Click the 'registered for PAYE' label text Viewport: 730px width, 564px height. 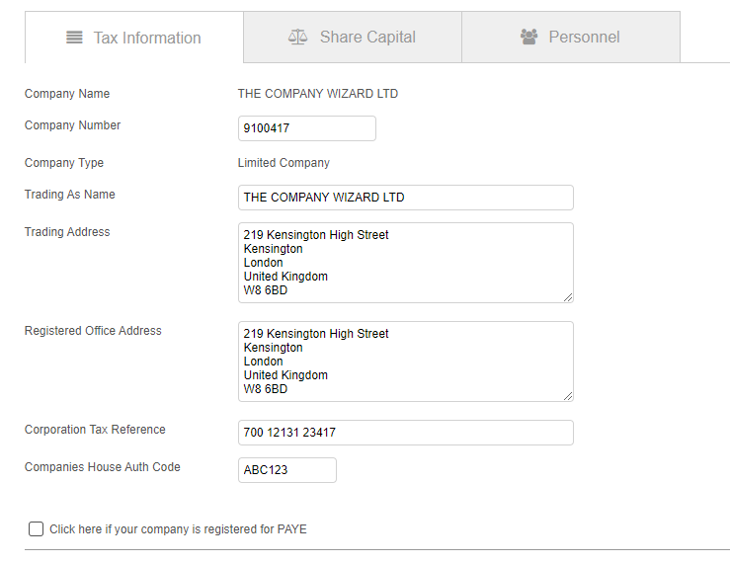178,529
